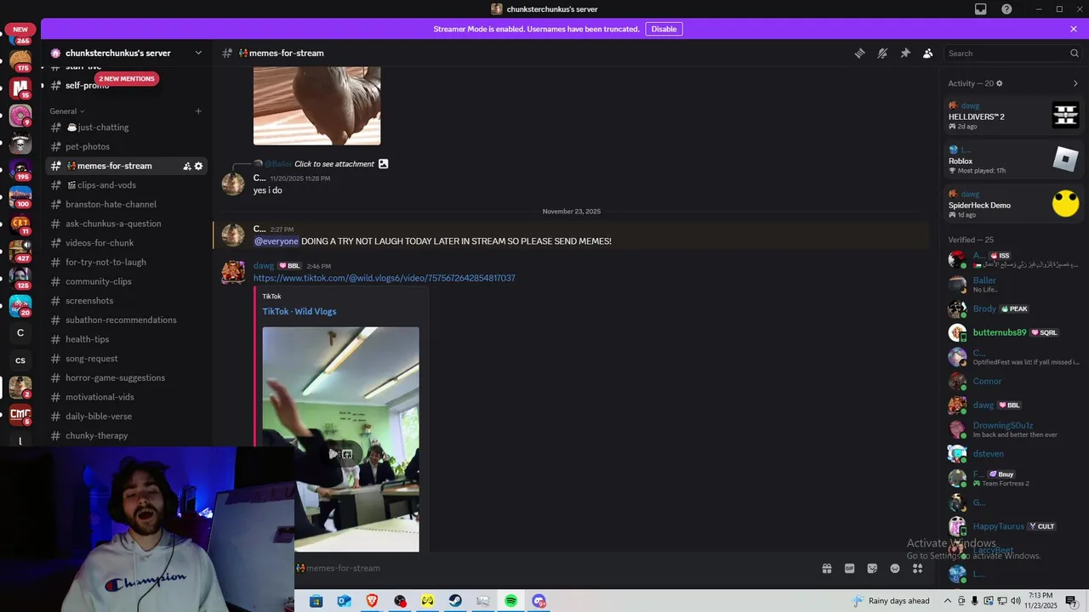
Task: Open the Steam taskbar icon
Action: [x=455, y=601]
